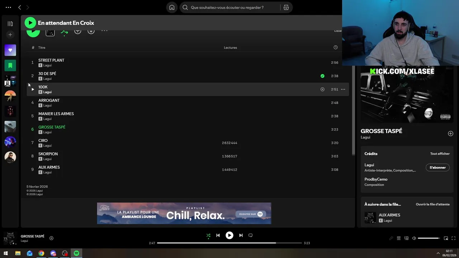Show hidden system tray icons

click(x=438, y=253)
